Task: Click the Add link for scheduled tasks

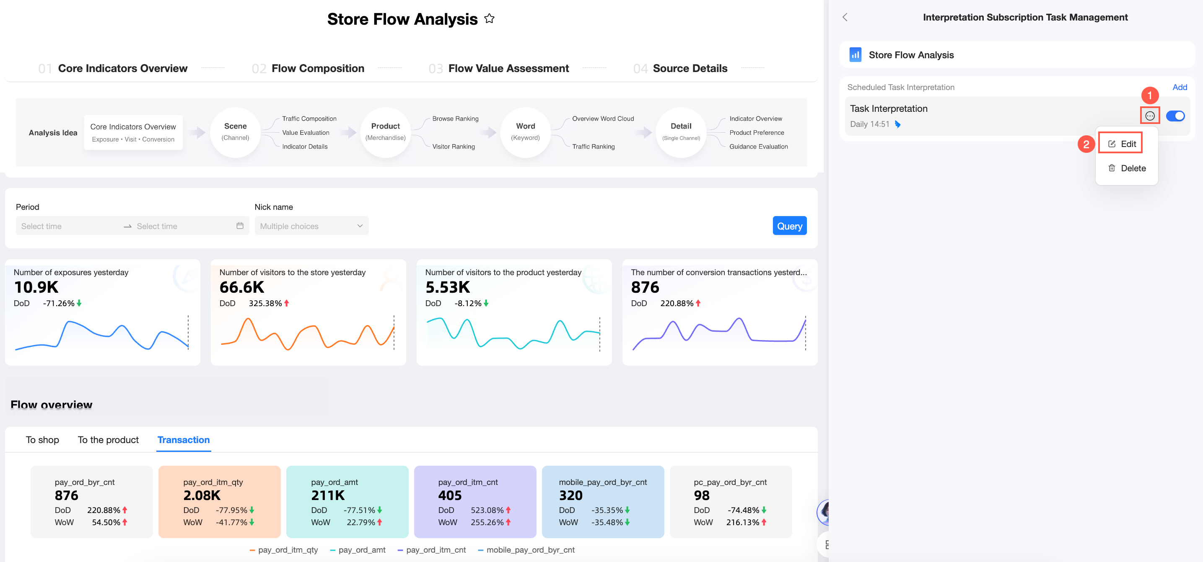Action: point(1179,87)
